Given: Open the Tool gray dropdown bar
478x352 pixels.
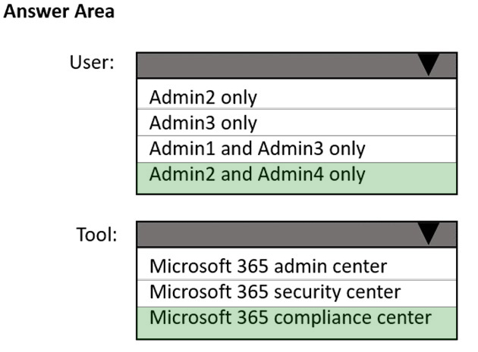Looking at the screenshot, I should (x=297, y=234).
